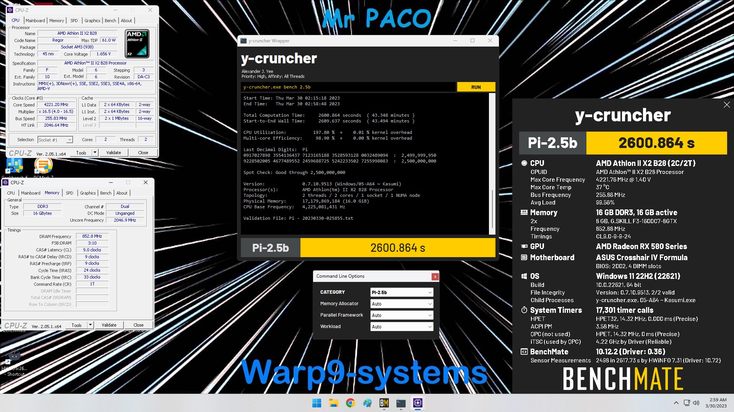734x412 pixels.
Task: Click RUN button in y-cruncher
Action: tap(476, 87)
